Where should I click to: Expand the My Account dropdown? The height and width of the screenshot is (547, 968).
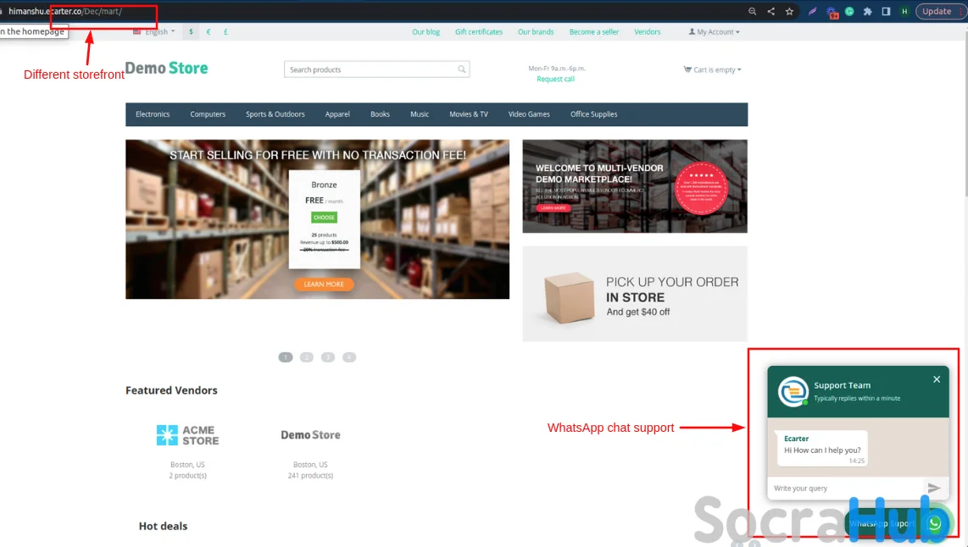coord(715,32)
